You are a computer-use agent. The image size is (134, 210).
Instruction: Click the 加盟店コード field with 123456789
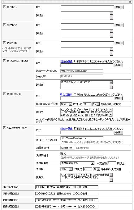coord(68,148)
